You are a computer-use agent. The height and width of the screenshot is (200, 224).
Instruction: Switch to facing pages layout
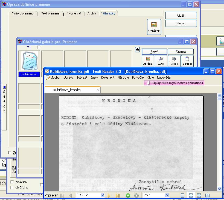[x=207, y=195]
